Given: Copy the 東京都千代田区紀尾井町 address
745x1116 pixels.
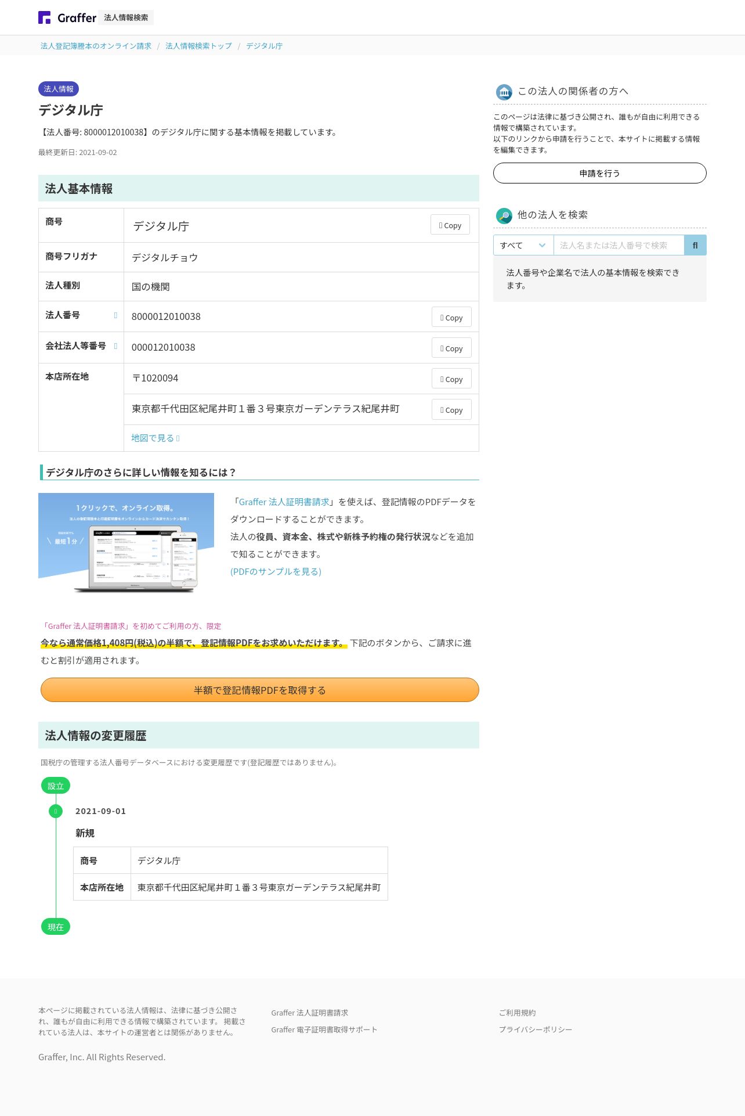Looking at the screenshot, I should (451, 409).
